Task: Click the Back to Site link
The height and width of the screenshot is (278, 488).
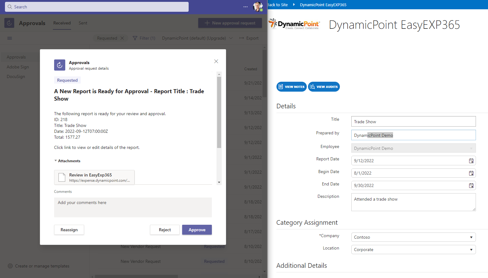Action: (x=278, y=5)
